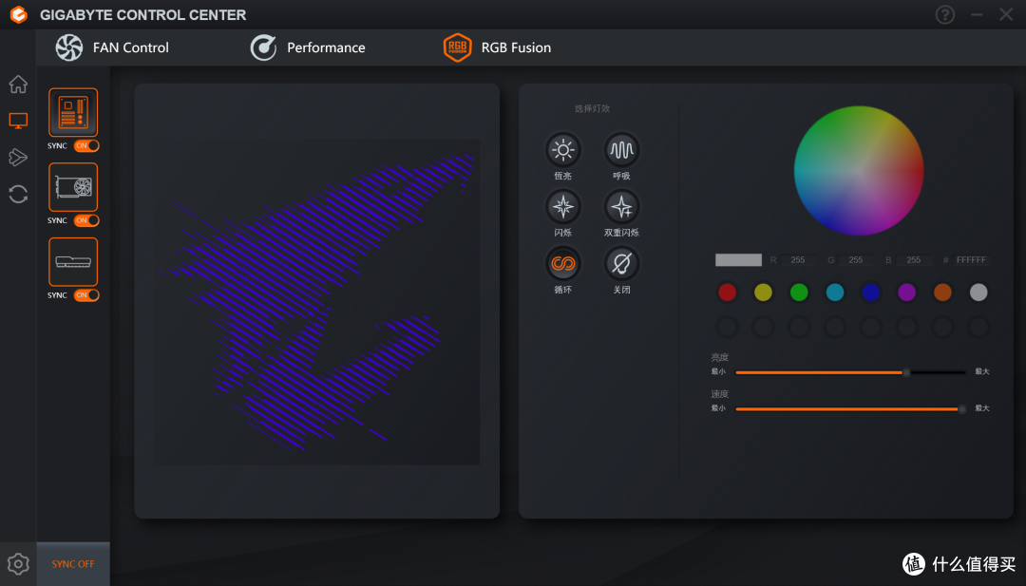Image resolution: width=1026 pixels, height=586 pixels.
Task: Click the R value field
Action: point(798,259)
